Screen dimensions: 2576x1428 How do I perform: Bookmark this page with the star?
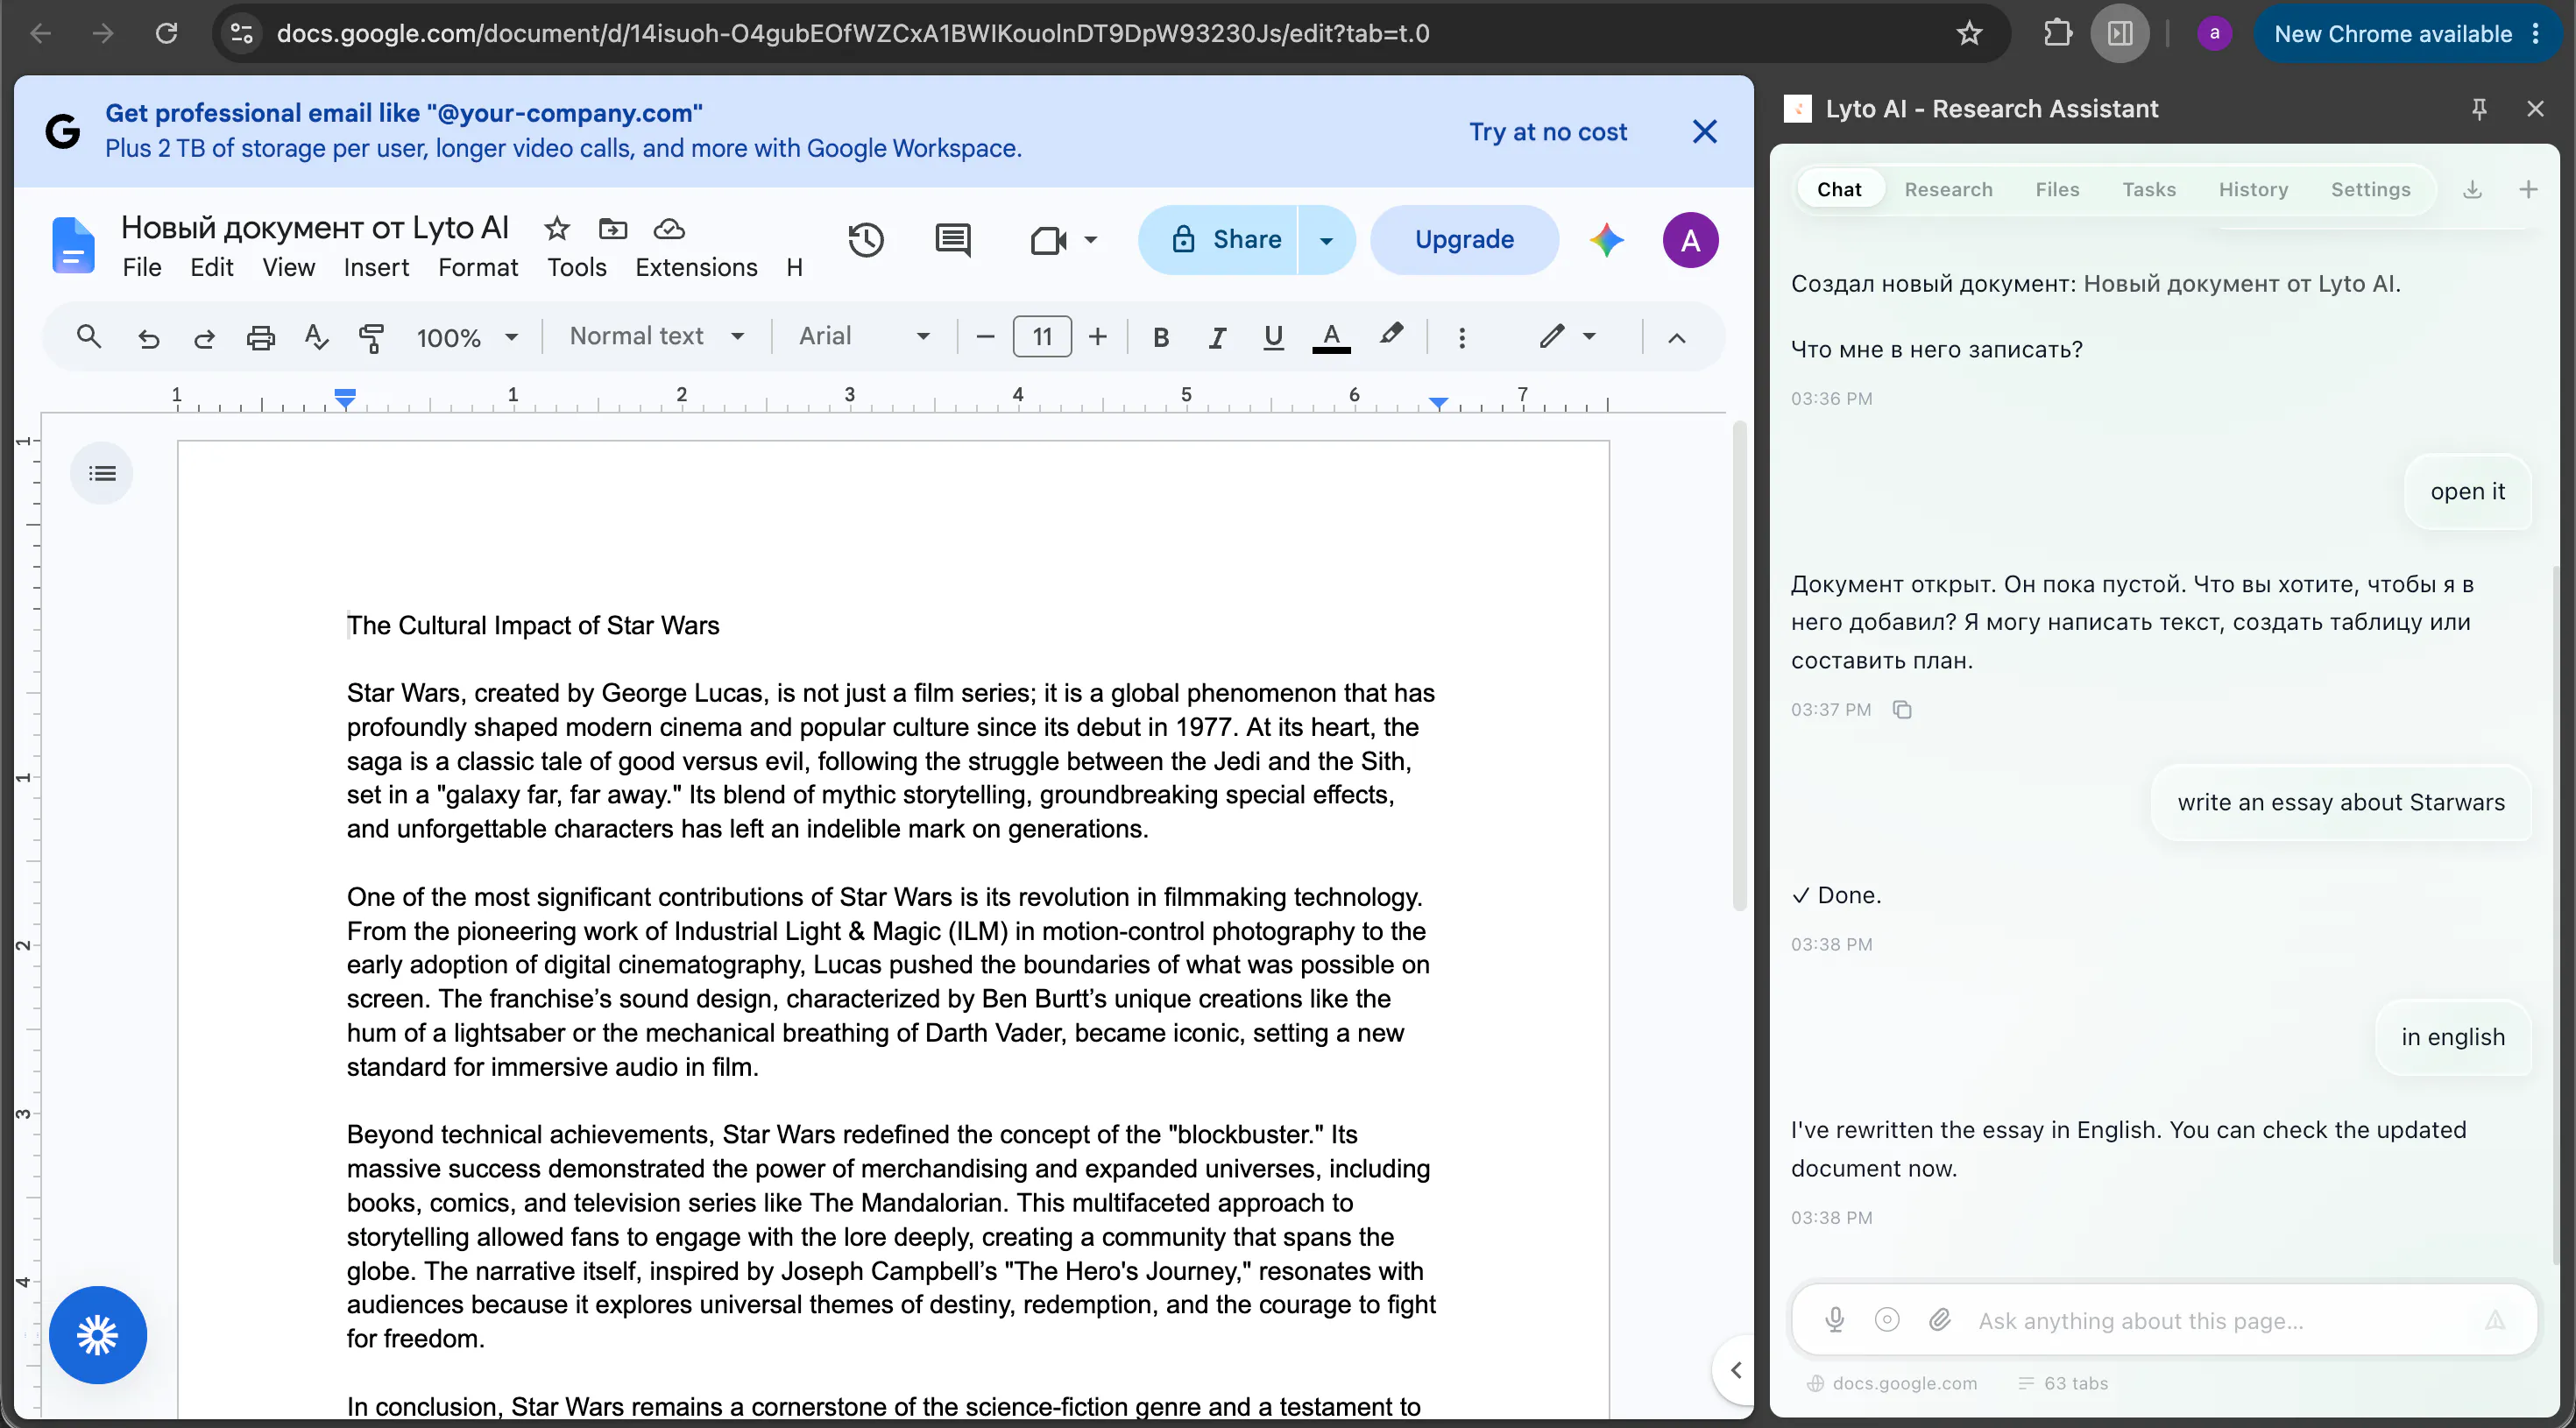click(x=1968, y=33)
